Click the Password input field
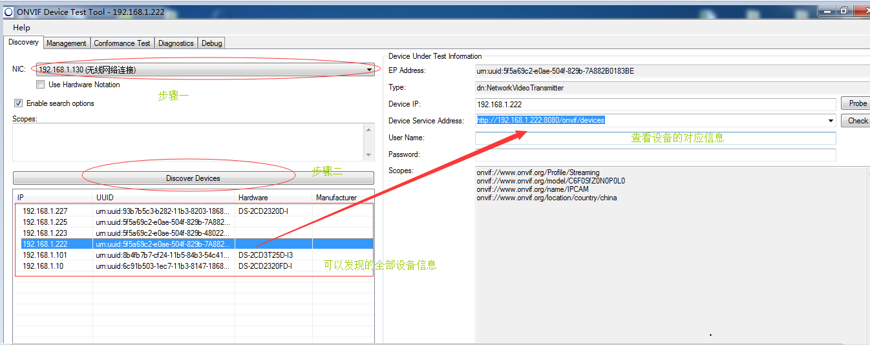870x345 pixels. point(655,155)
